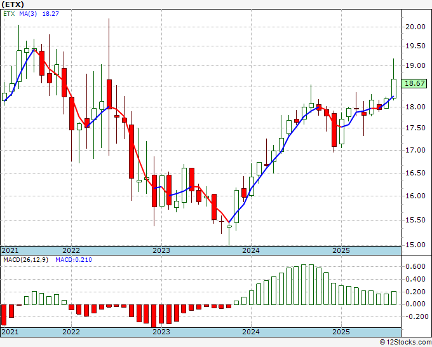Click the 16.50 price axis label
432x347 pixels.
(415, 173)
